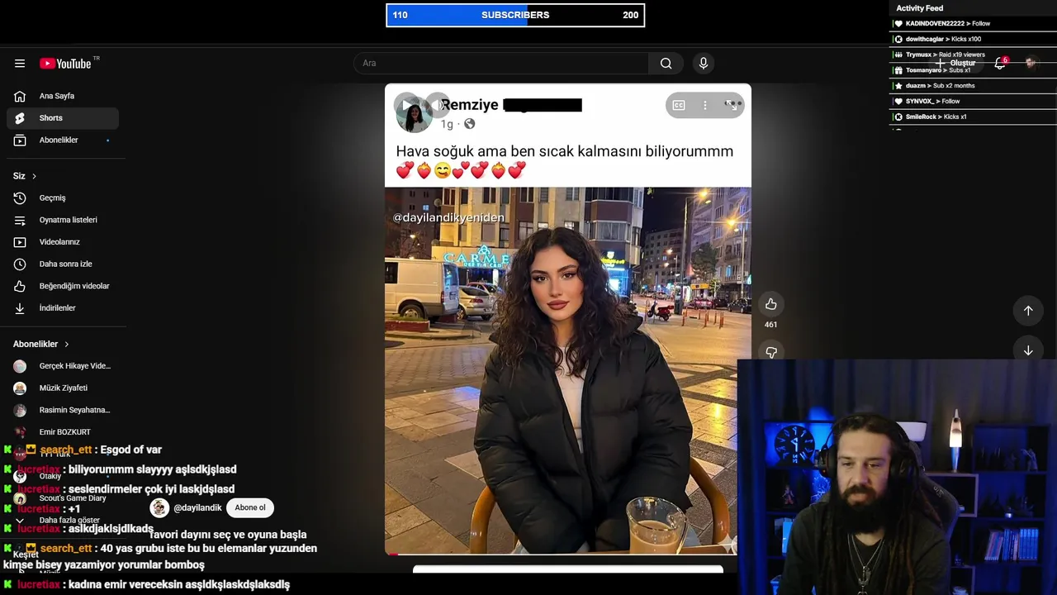Open Gerçek Hikaye Vide... channel
Image resolution: width=1057 pixels, height=595 pixels.
pyautogui.click(x=63, y=366)
